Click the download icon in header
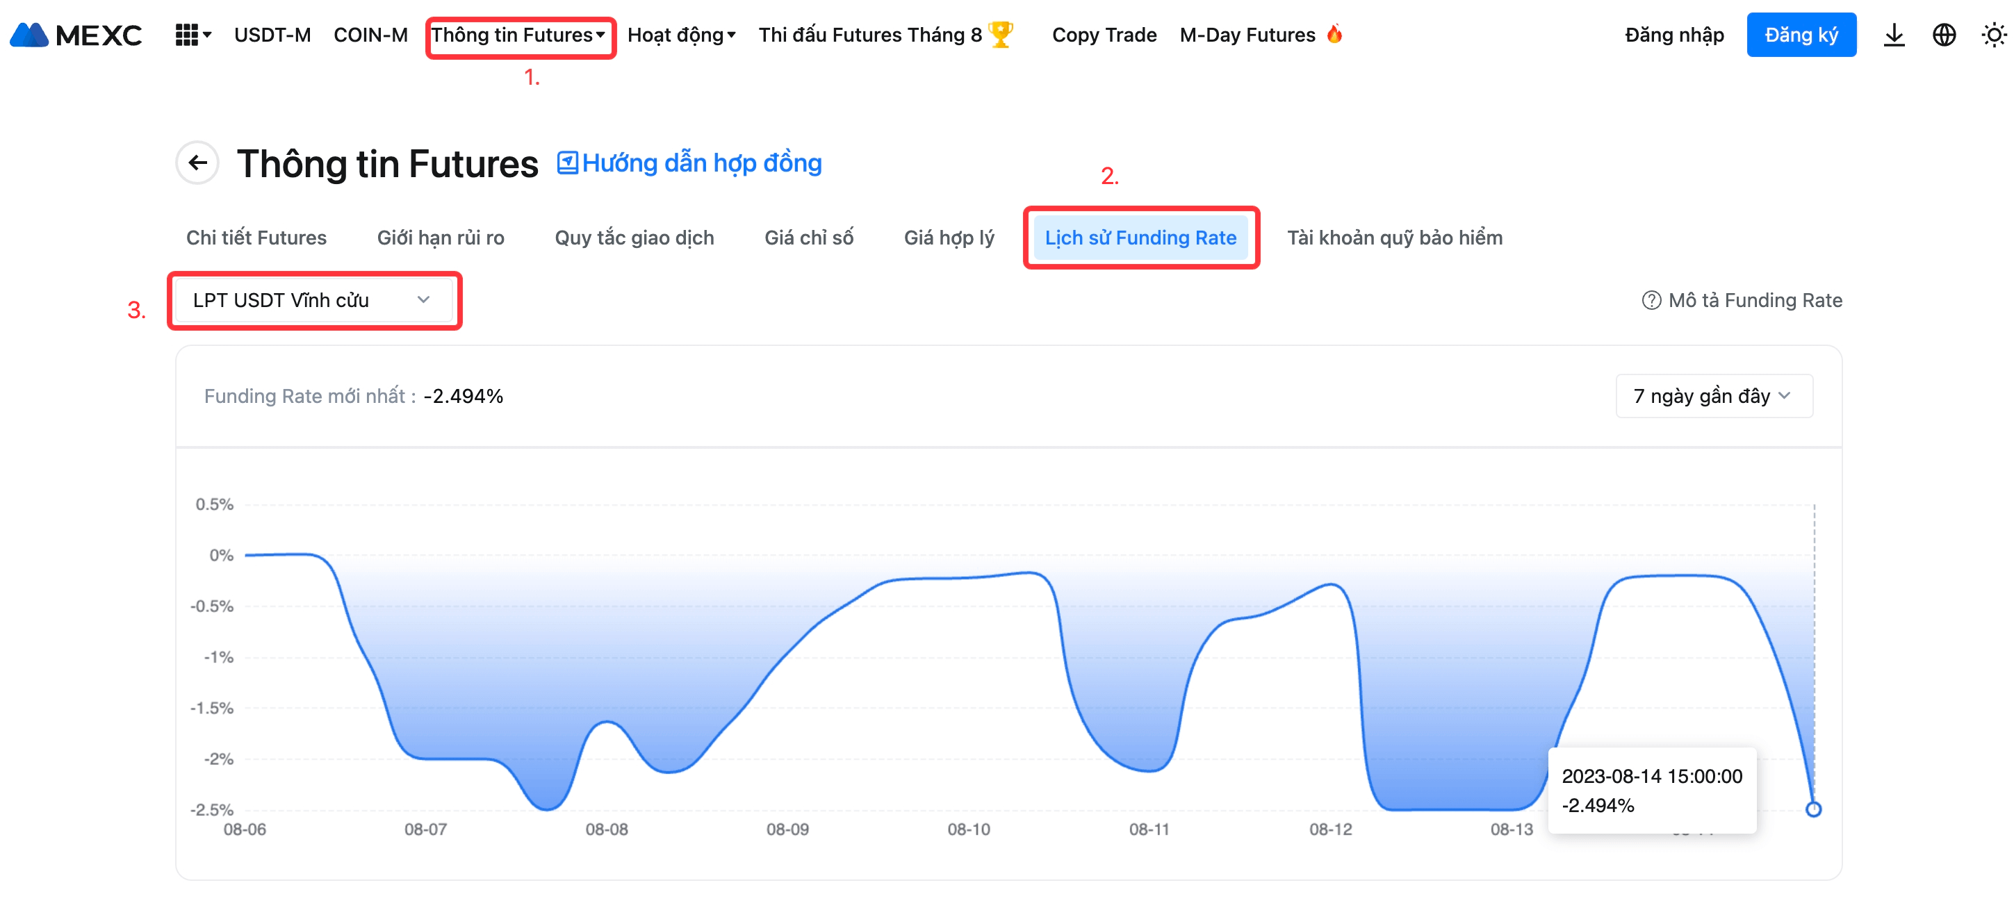This screenshot has height=917, width=2014. (x=1894, y=35)
